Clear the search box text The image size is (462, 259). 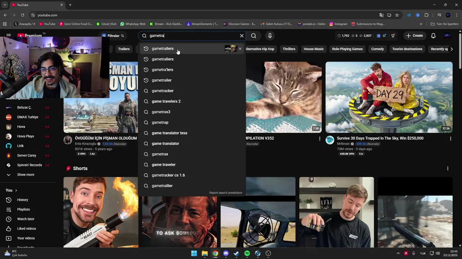click(242, 36)
